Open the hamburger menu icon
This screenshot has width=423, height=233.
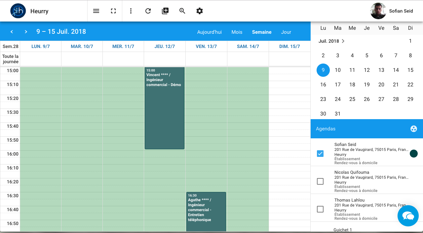[x=96, y=11]
